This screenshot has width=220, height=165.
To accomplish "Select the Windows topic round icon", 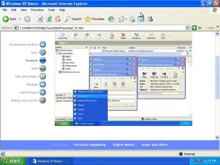I will coord(43,84).
